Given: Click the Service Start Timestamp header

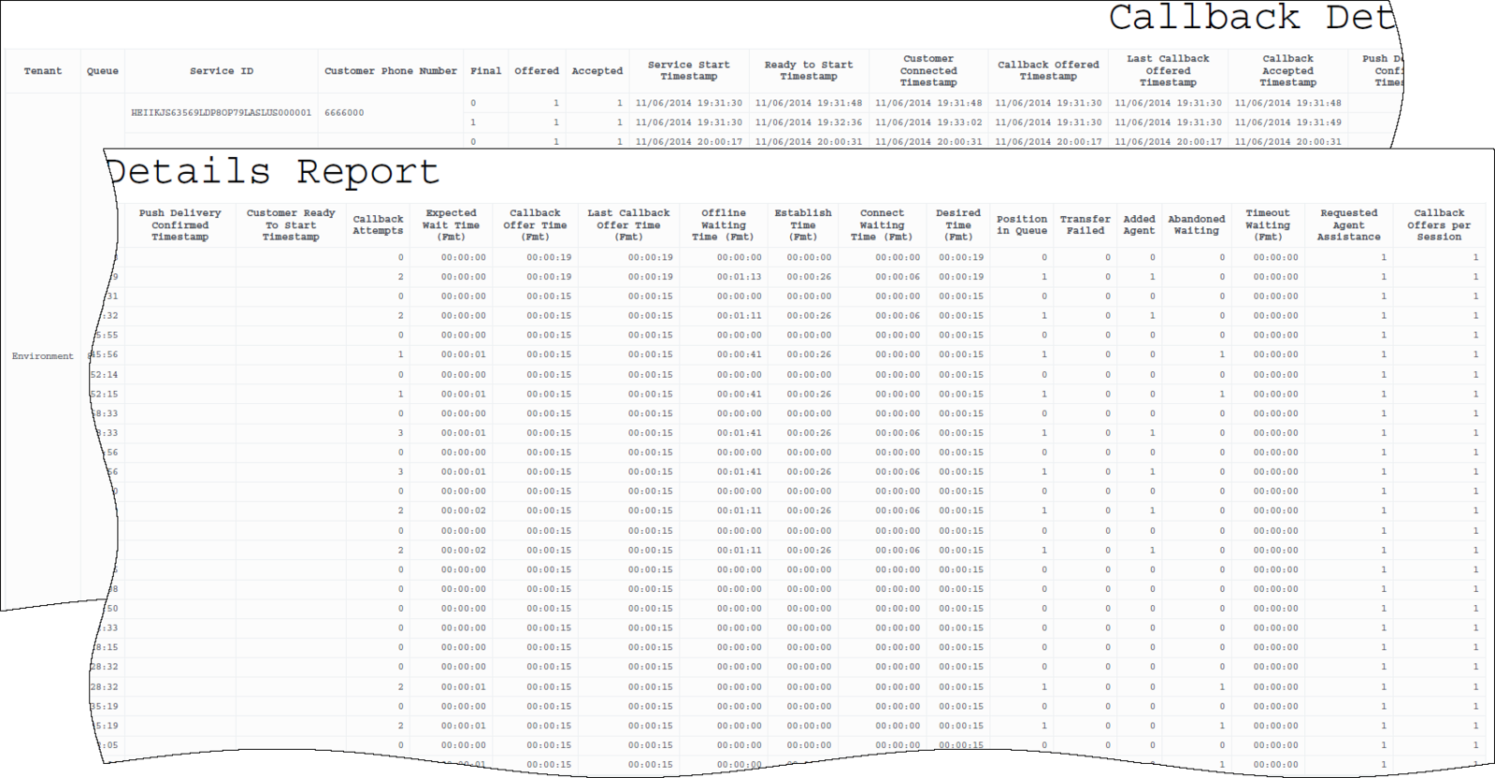Looking at the screenshot, I should (689, 71).
